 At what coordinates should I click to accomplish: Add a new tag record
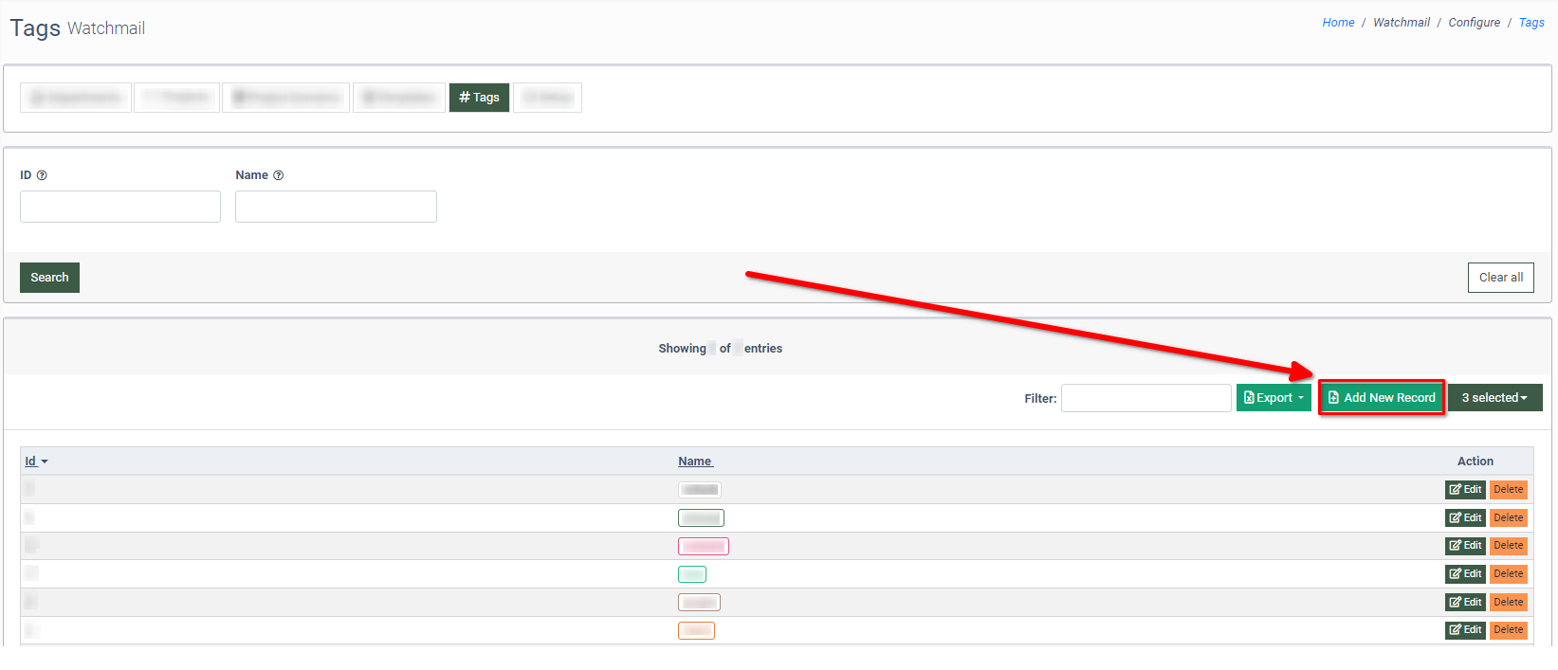(1381, 398)
